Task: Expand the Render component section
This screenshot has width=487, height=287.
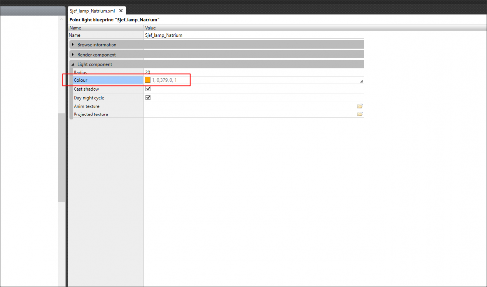Action: tap(73, 55)
